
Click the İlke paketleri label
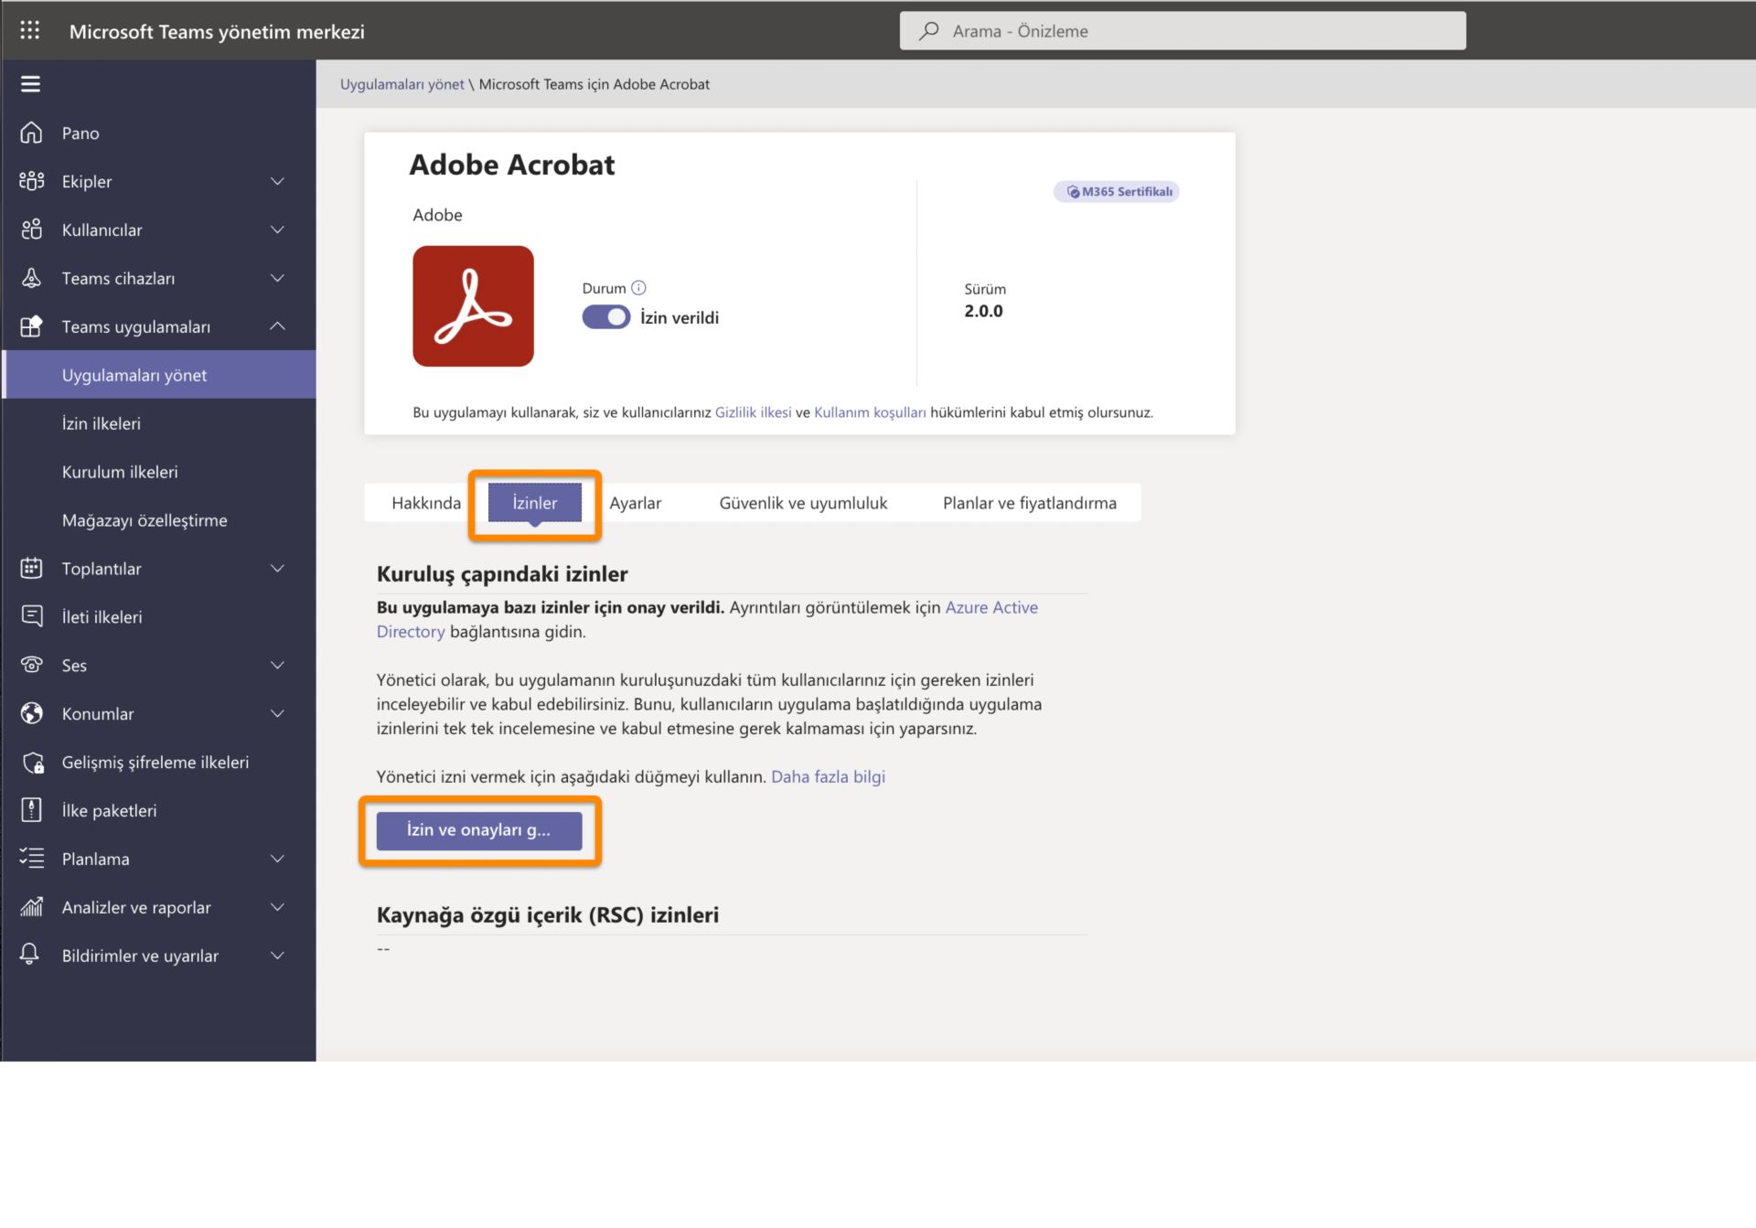click(x=109, y=811)
